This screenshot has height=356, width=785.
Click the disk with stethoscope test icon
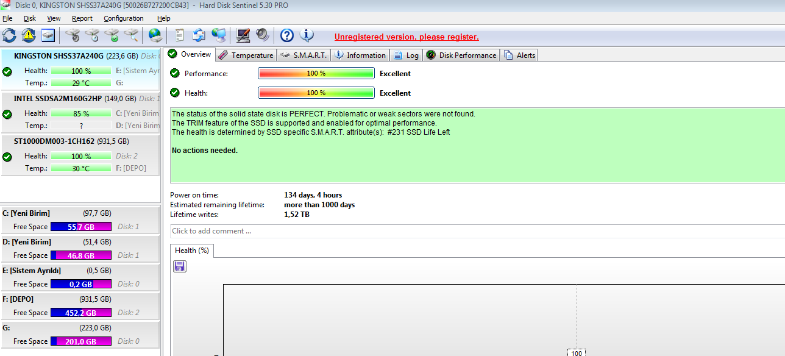click(x=73, y=35)
